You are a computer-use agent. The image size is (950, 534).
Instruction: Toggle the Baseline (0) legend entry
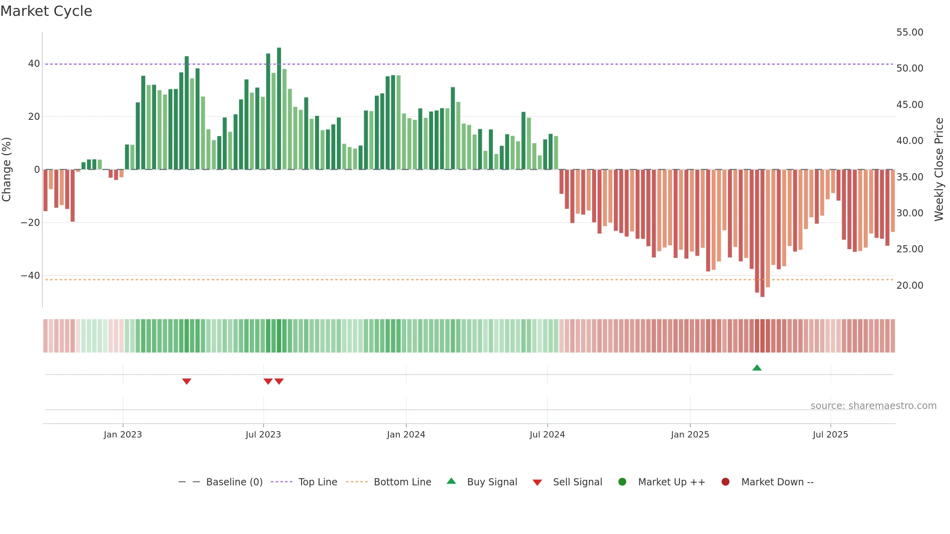click(x=220, y=482)
